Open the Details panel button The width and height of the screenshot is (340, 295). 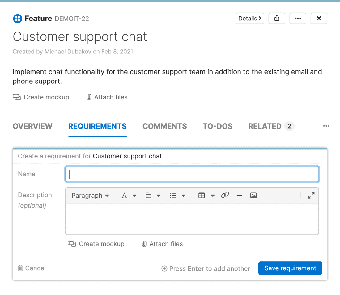(250, 19)
